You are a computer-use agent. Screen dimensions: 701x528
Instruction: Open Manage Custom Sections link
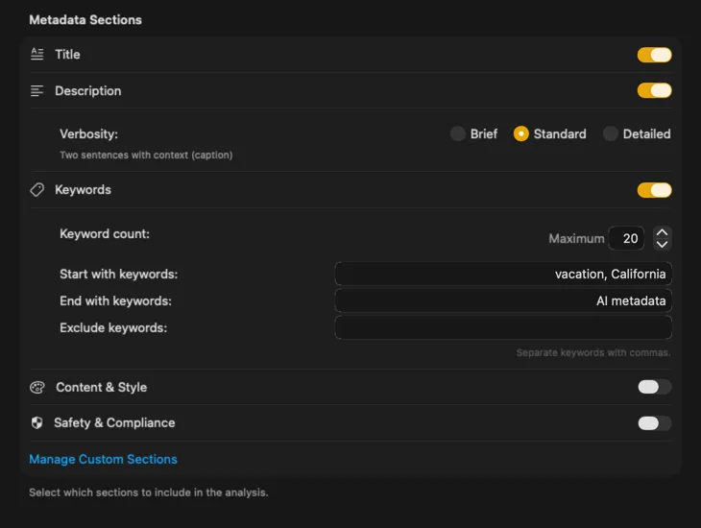[104, 459]
